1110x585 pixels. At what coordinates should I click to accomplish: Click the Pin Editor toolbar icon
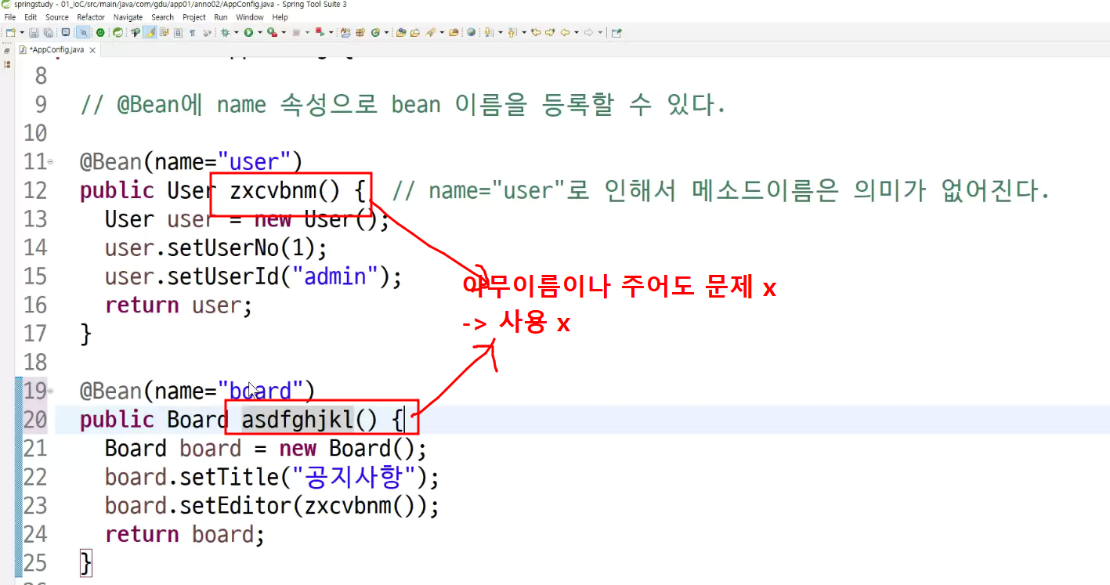pyautogui.click(x=616, y=32)
